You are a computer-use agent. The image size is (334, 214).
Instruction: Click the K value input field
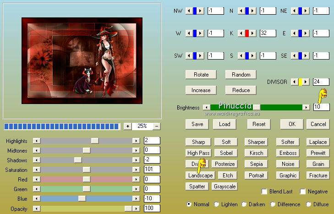coord(268,33)
